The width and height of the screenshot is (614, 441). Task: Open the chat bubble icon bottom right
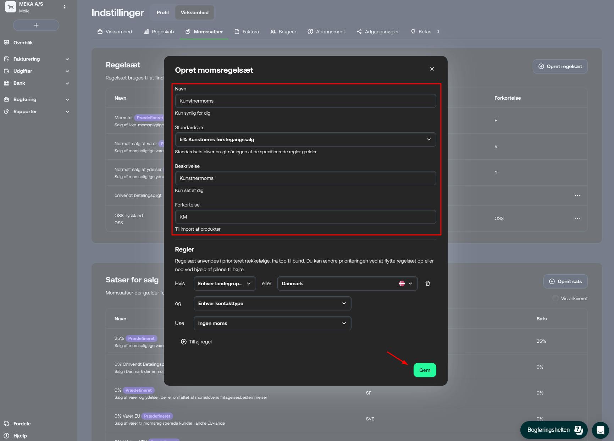(x=600, y=430)
